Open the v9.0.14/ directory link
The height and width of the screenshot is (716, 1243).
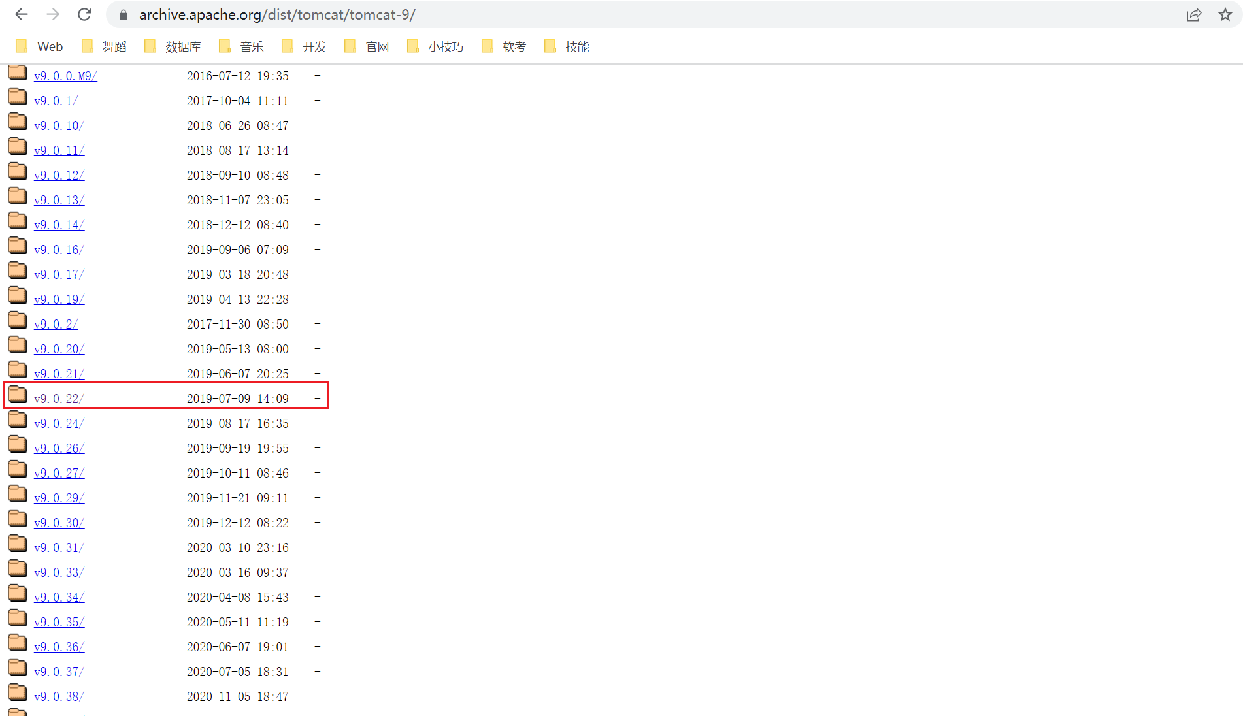coord(59,225)
